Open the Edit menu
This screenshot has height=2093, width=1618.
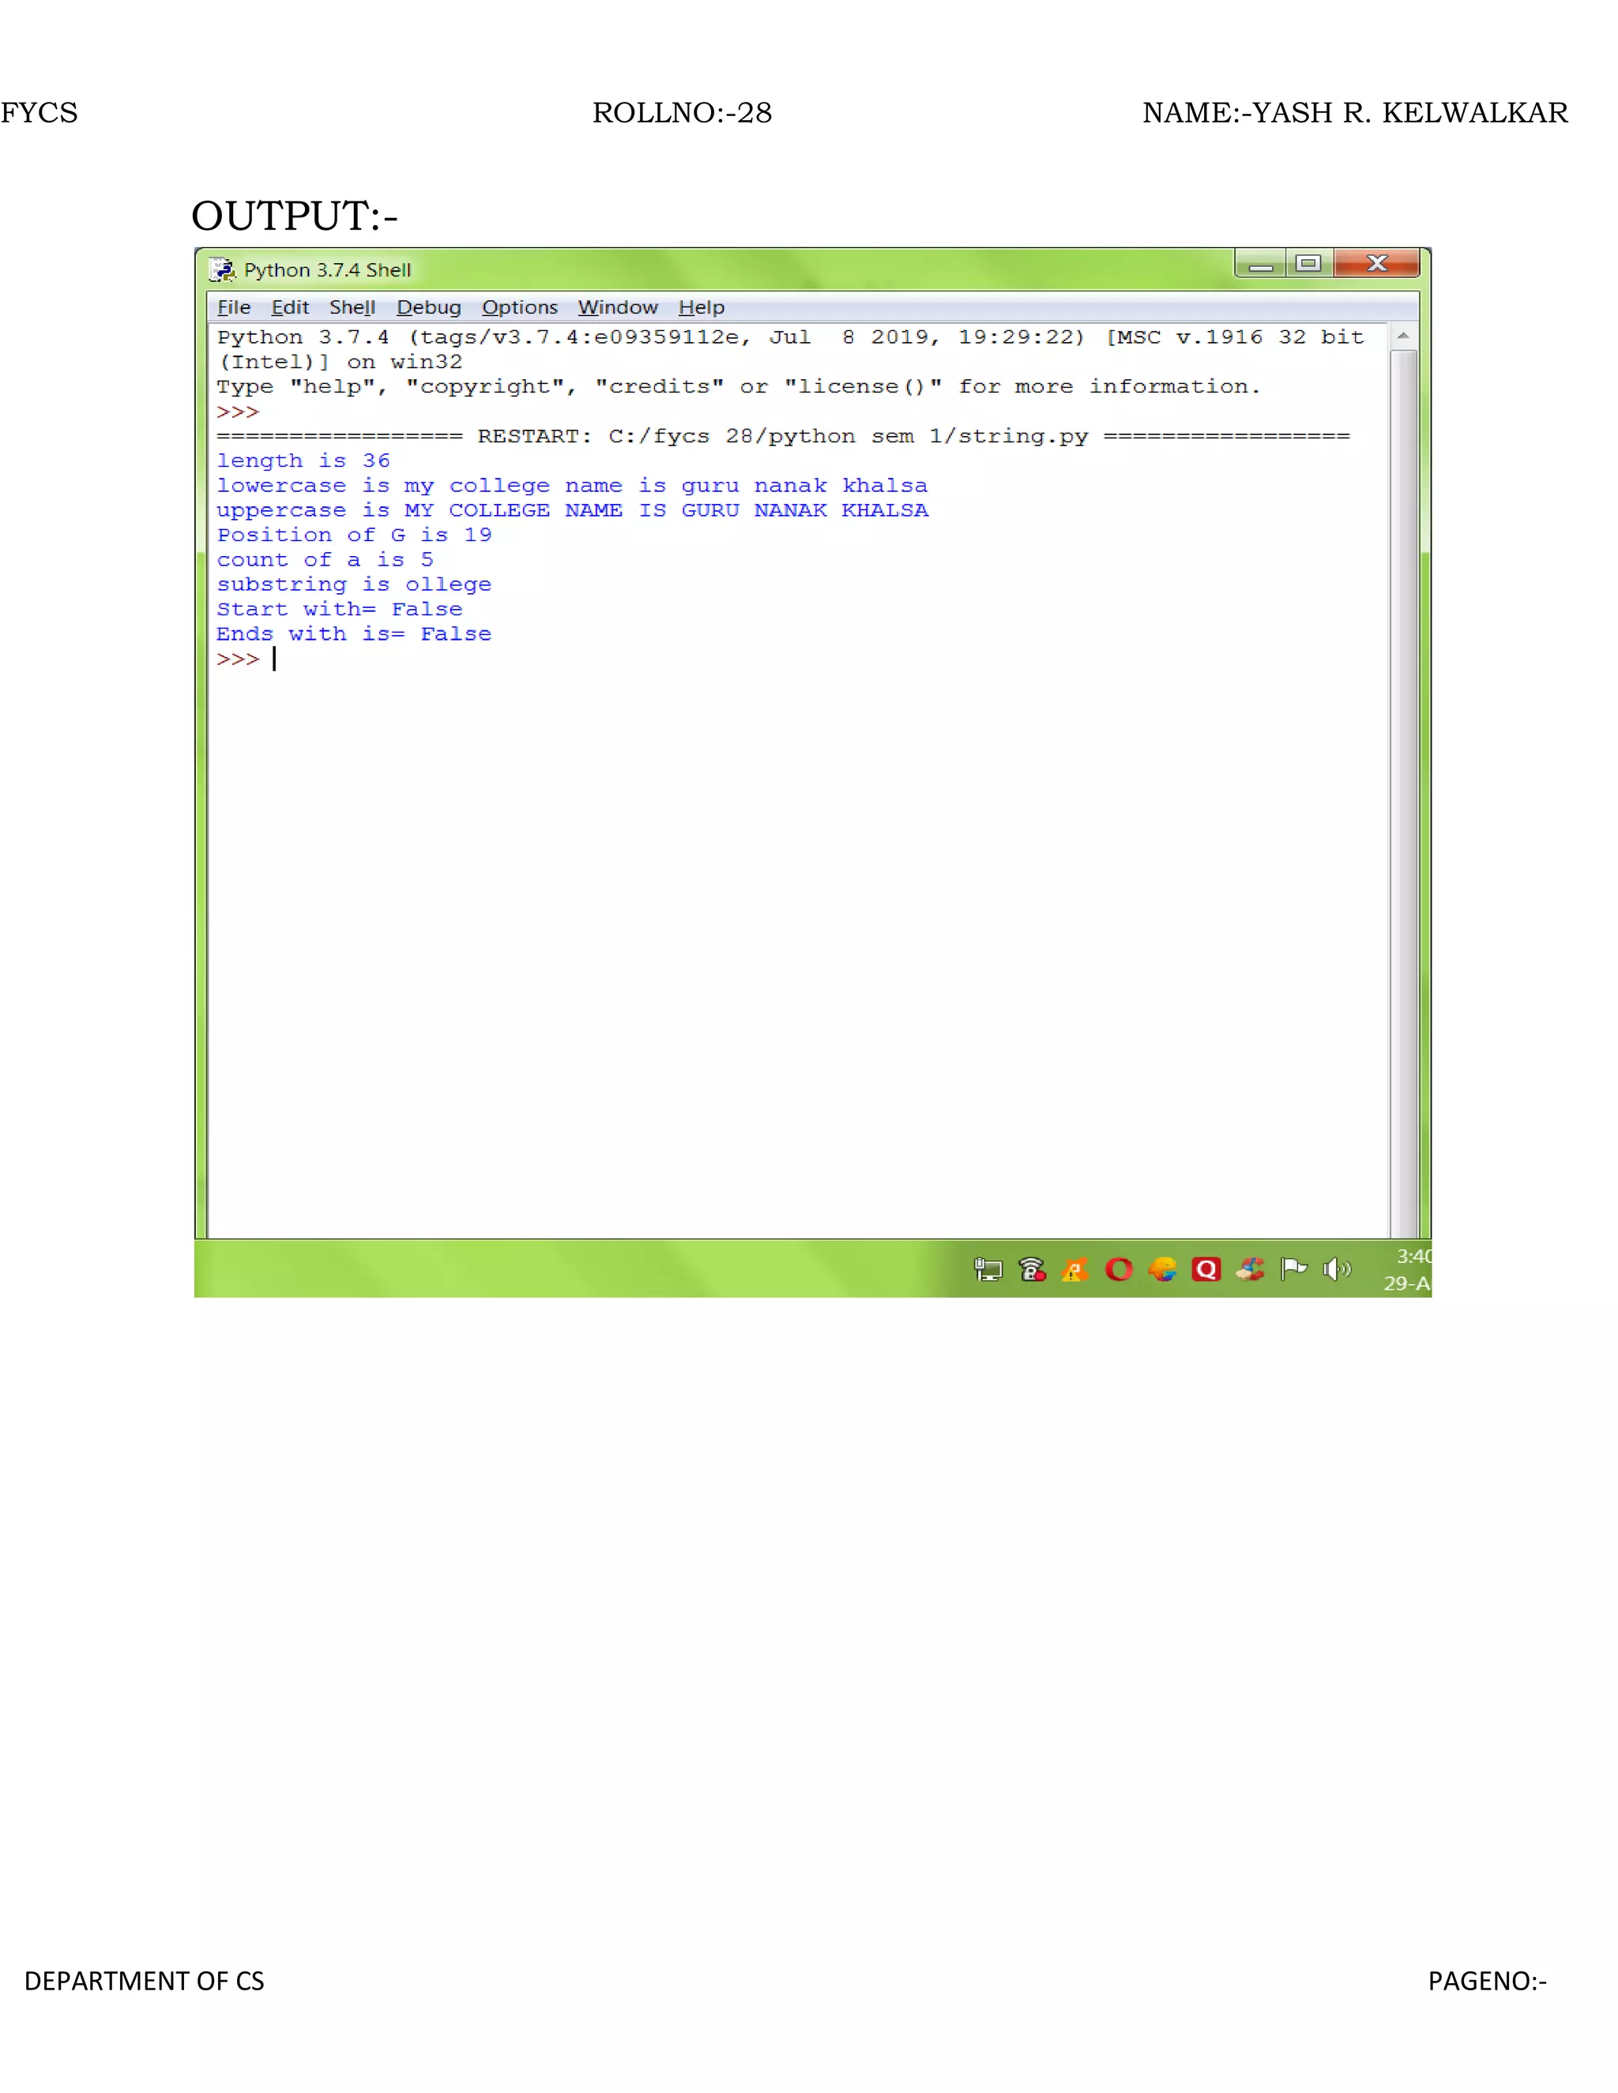pos(289,306)
